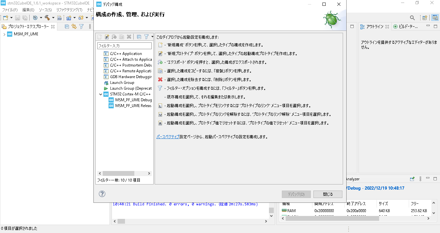Select ビルド・ター... tab
The width and height of the screenshot is (440, 233).
pyautogui.click(x=406, y=27)
